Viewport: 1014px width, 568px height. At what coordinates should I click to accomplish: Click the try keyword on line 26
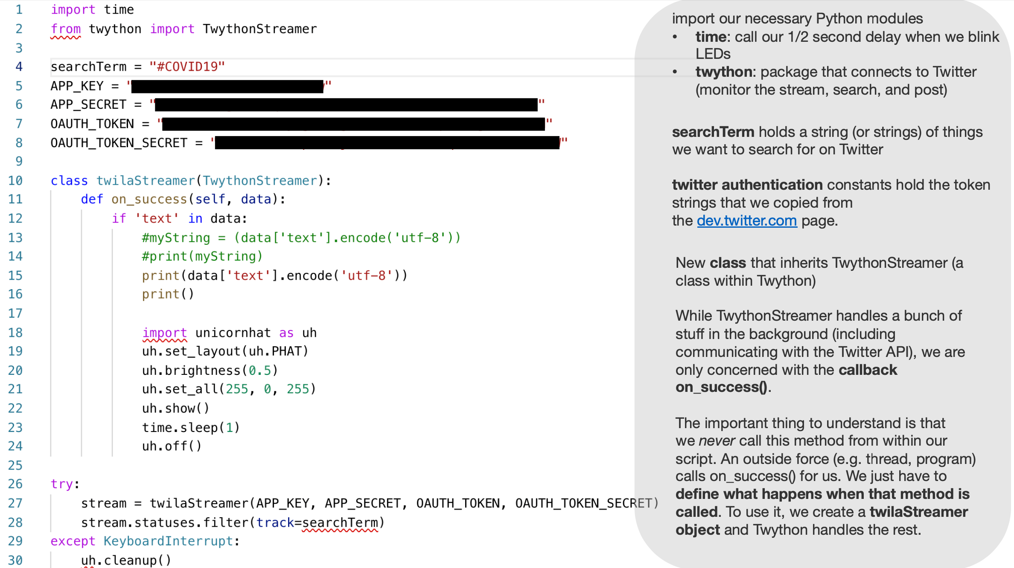pos(62,484)
